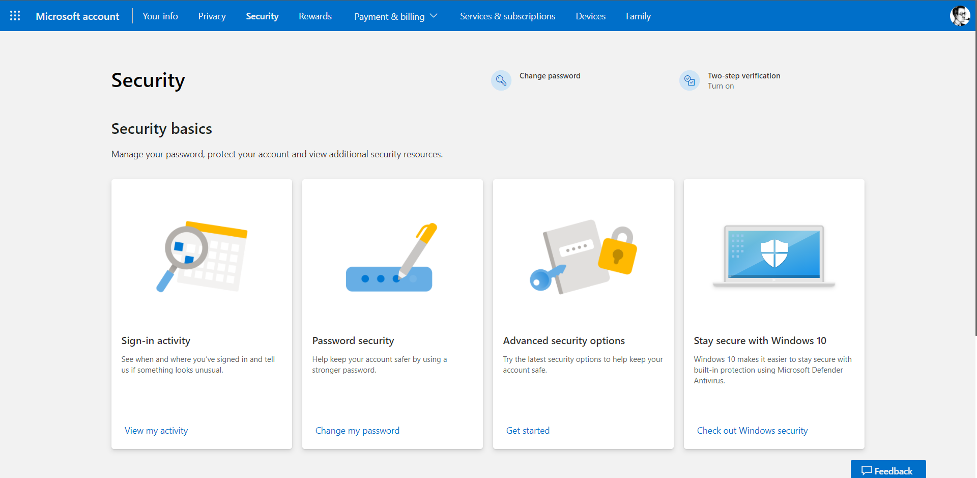Viewport: 977px width, 478px height.
Task: Click the page vertical scrollbar
Action: pos(975,183)
